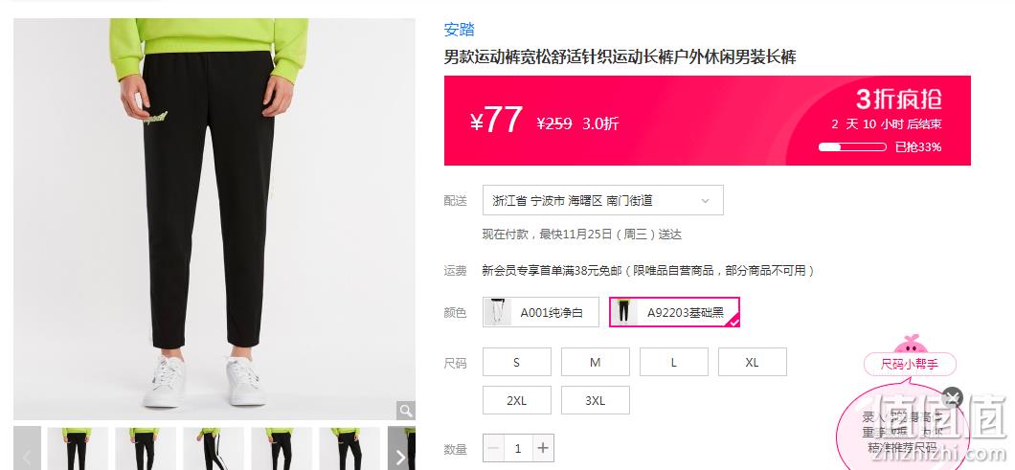Click the 尺码小帮手 button
This screenshot has width=1015, height=470.
click(910, 364)
